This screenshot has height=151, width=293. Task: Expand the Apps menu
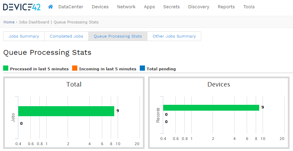[x=149, y=7]
